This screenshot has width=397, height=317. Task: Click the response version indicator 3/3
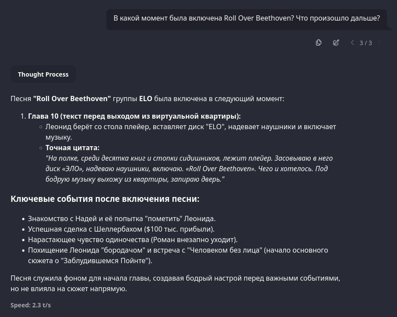coord(366,42)
